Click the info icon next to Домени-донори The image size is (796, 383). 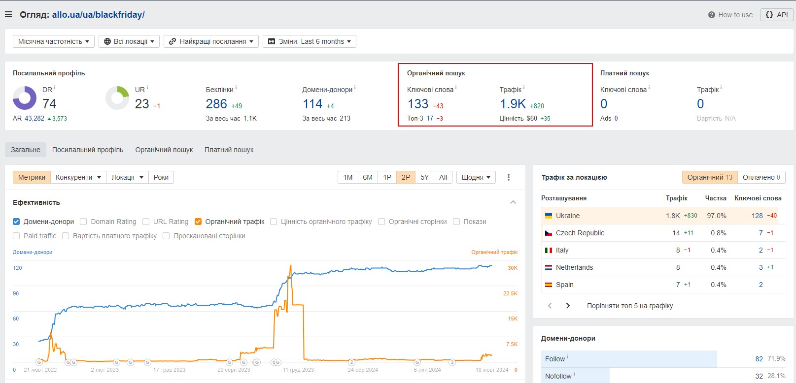point(355,88)
